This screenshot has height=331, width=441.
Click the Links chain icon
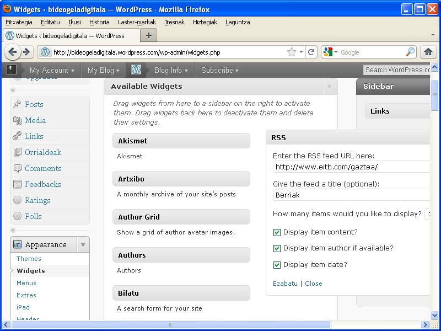17,136
